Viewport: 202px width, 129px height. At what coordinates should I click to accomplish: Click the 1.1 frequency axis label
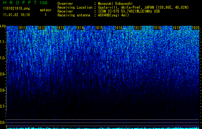pyautogui.click(x=3, y=42)
